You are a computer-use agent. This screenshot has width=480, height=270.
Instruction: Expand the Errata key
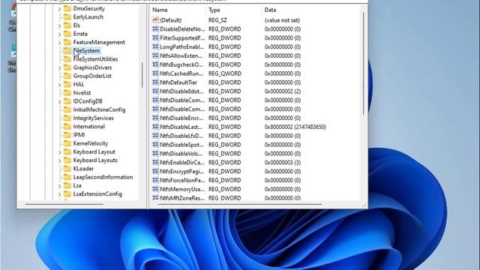59,34
